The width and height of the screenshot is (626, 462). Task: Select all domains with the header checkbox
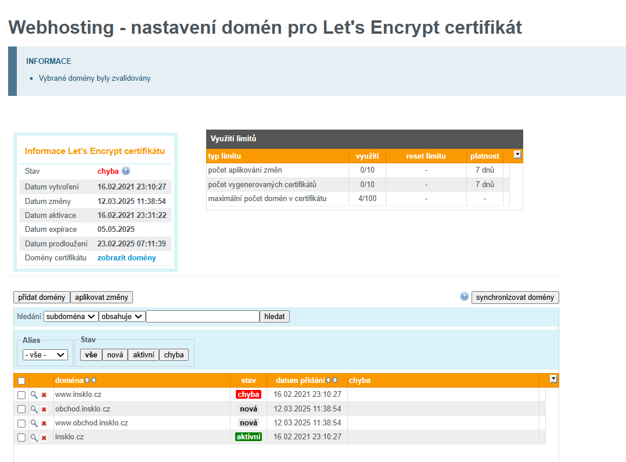21,381
